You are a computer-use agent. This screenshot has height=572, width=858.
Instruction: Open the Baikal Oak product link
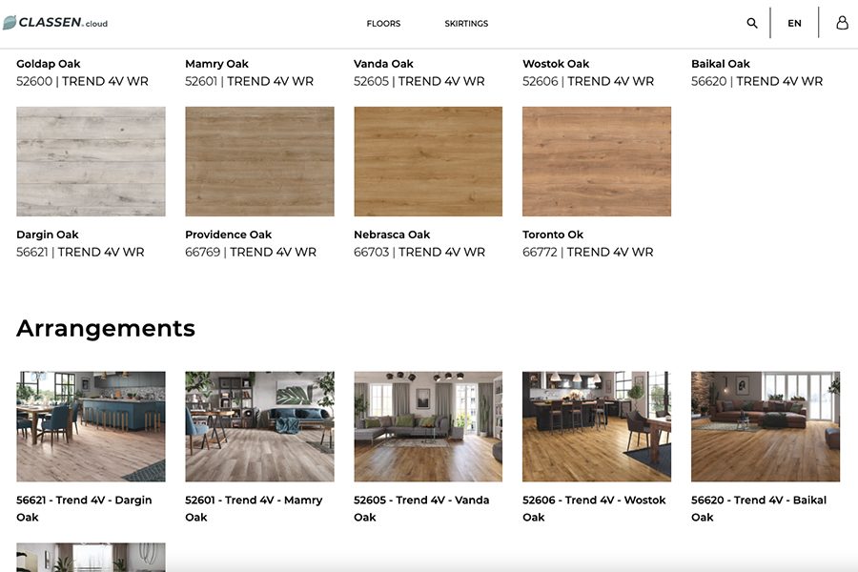720,64
